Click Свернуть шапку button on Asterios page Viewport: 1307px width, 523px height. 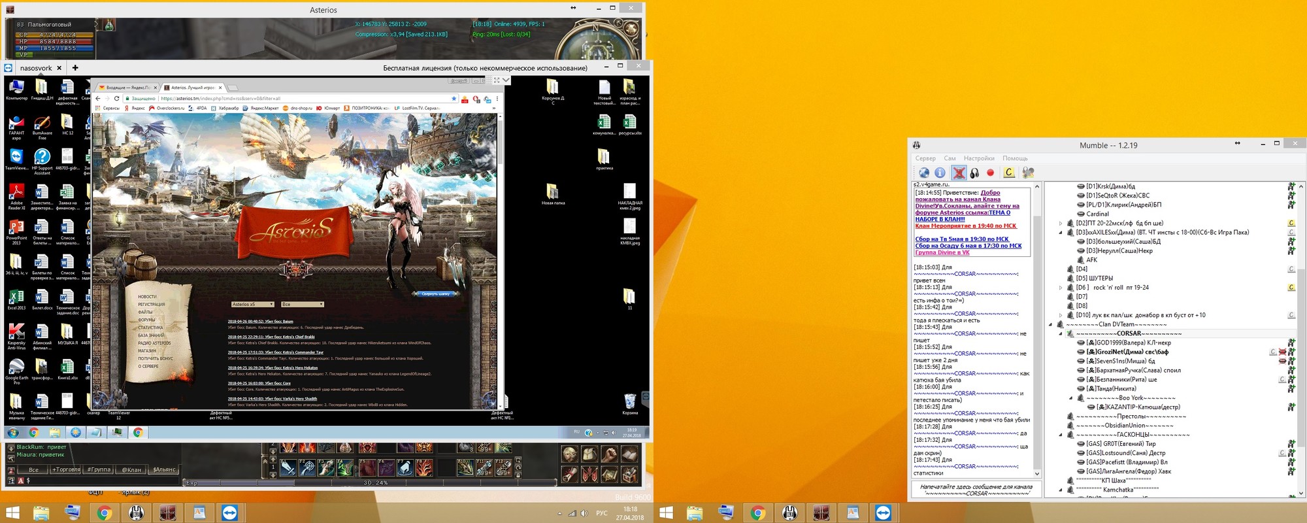(x=436, y=294)
